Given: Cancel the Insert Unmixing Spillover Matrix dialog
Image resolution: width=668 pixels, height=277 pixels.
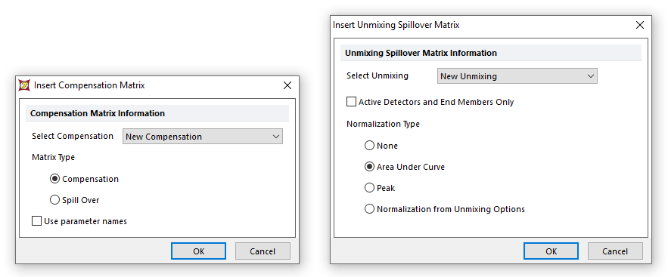Looking at the screenshot, I should click(615, 251).
